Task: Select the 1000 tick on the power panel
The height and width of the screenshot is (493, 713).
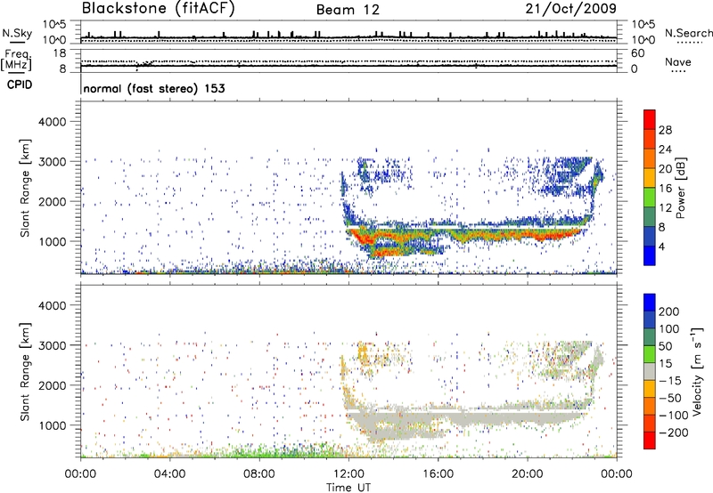Action: pyautogui.click(x=53, y=241)
